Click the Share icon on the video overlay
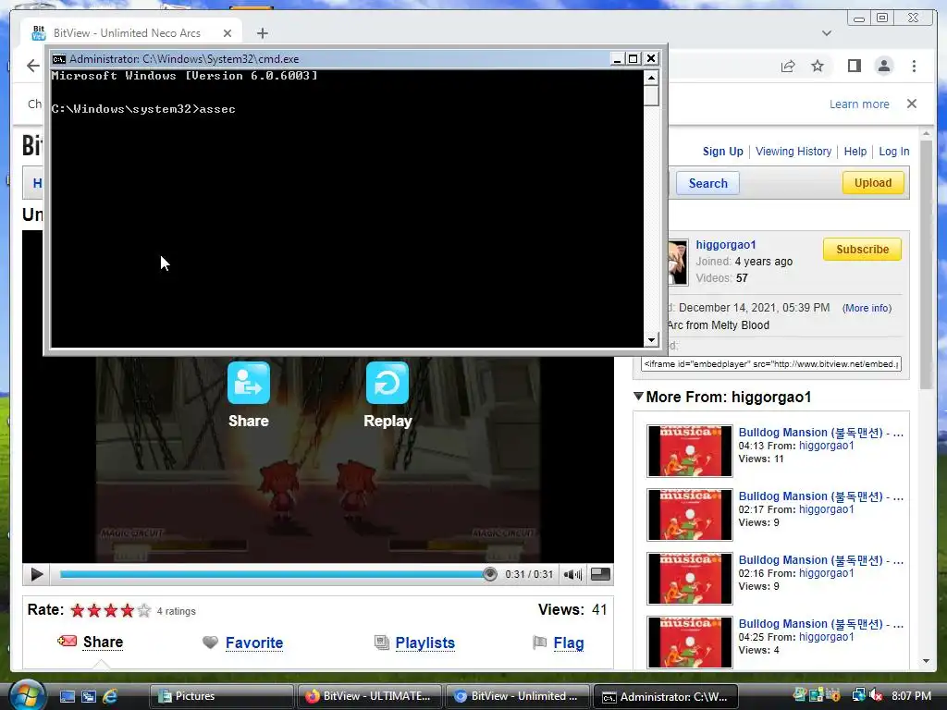This screenshot has width=947, height=710. [x=248, y=383]
